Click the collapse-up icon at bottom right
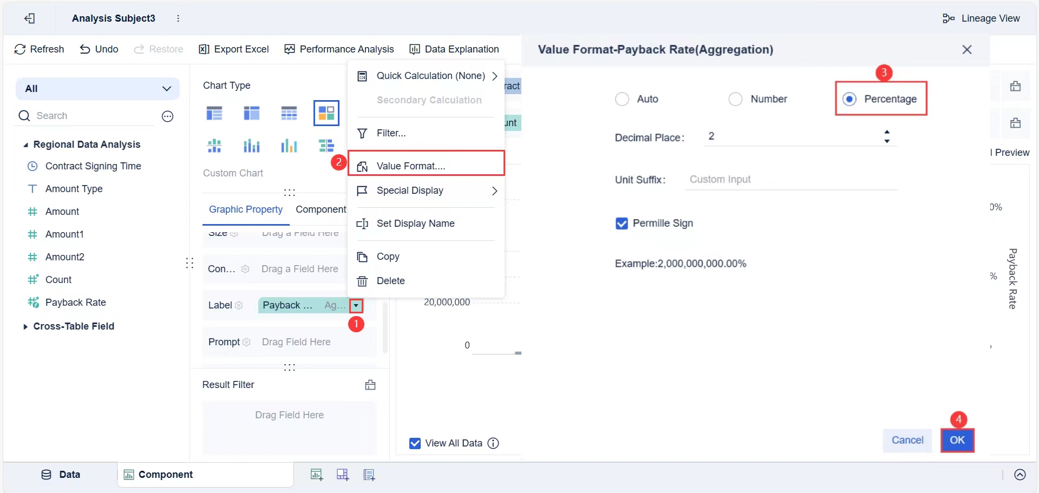The image size is (1039, 493). click(x=1020, y=475)
